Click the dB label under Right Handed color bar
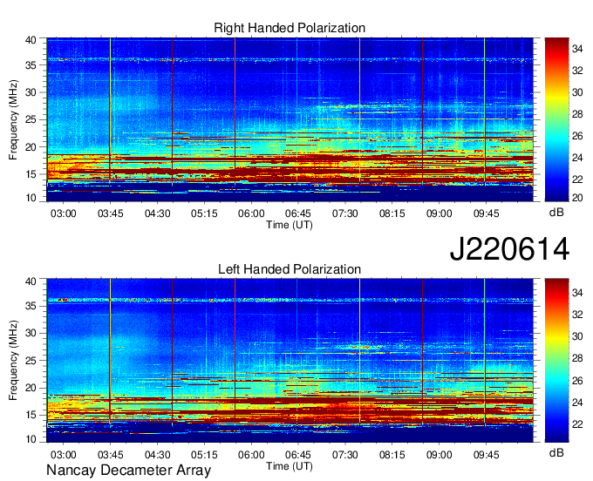The image size is (593, 481). pyautogui.click(x=556, y=213)
